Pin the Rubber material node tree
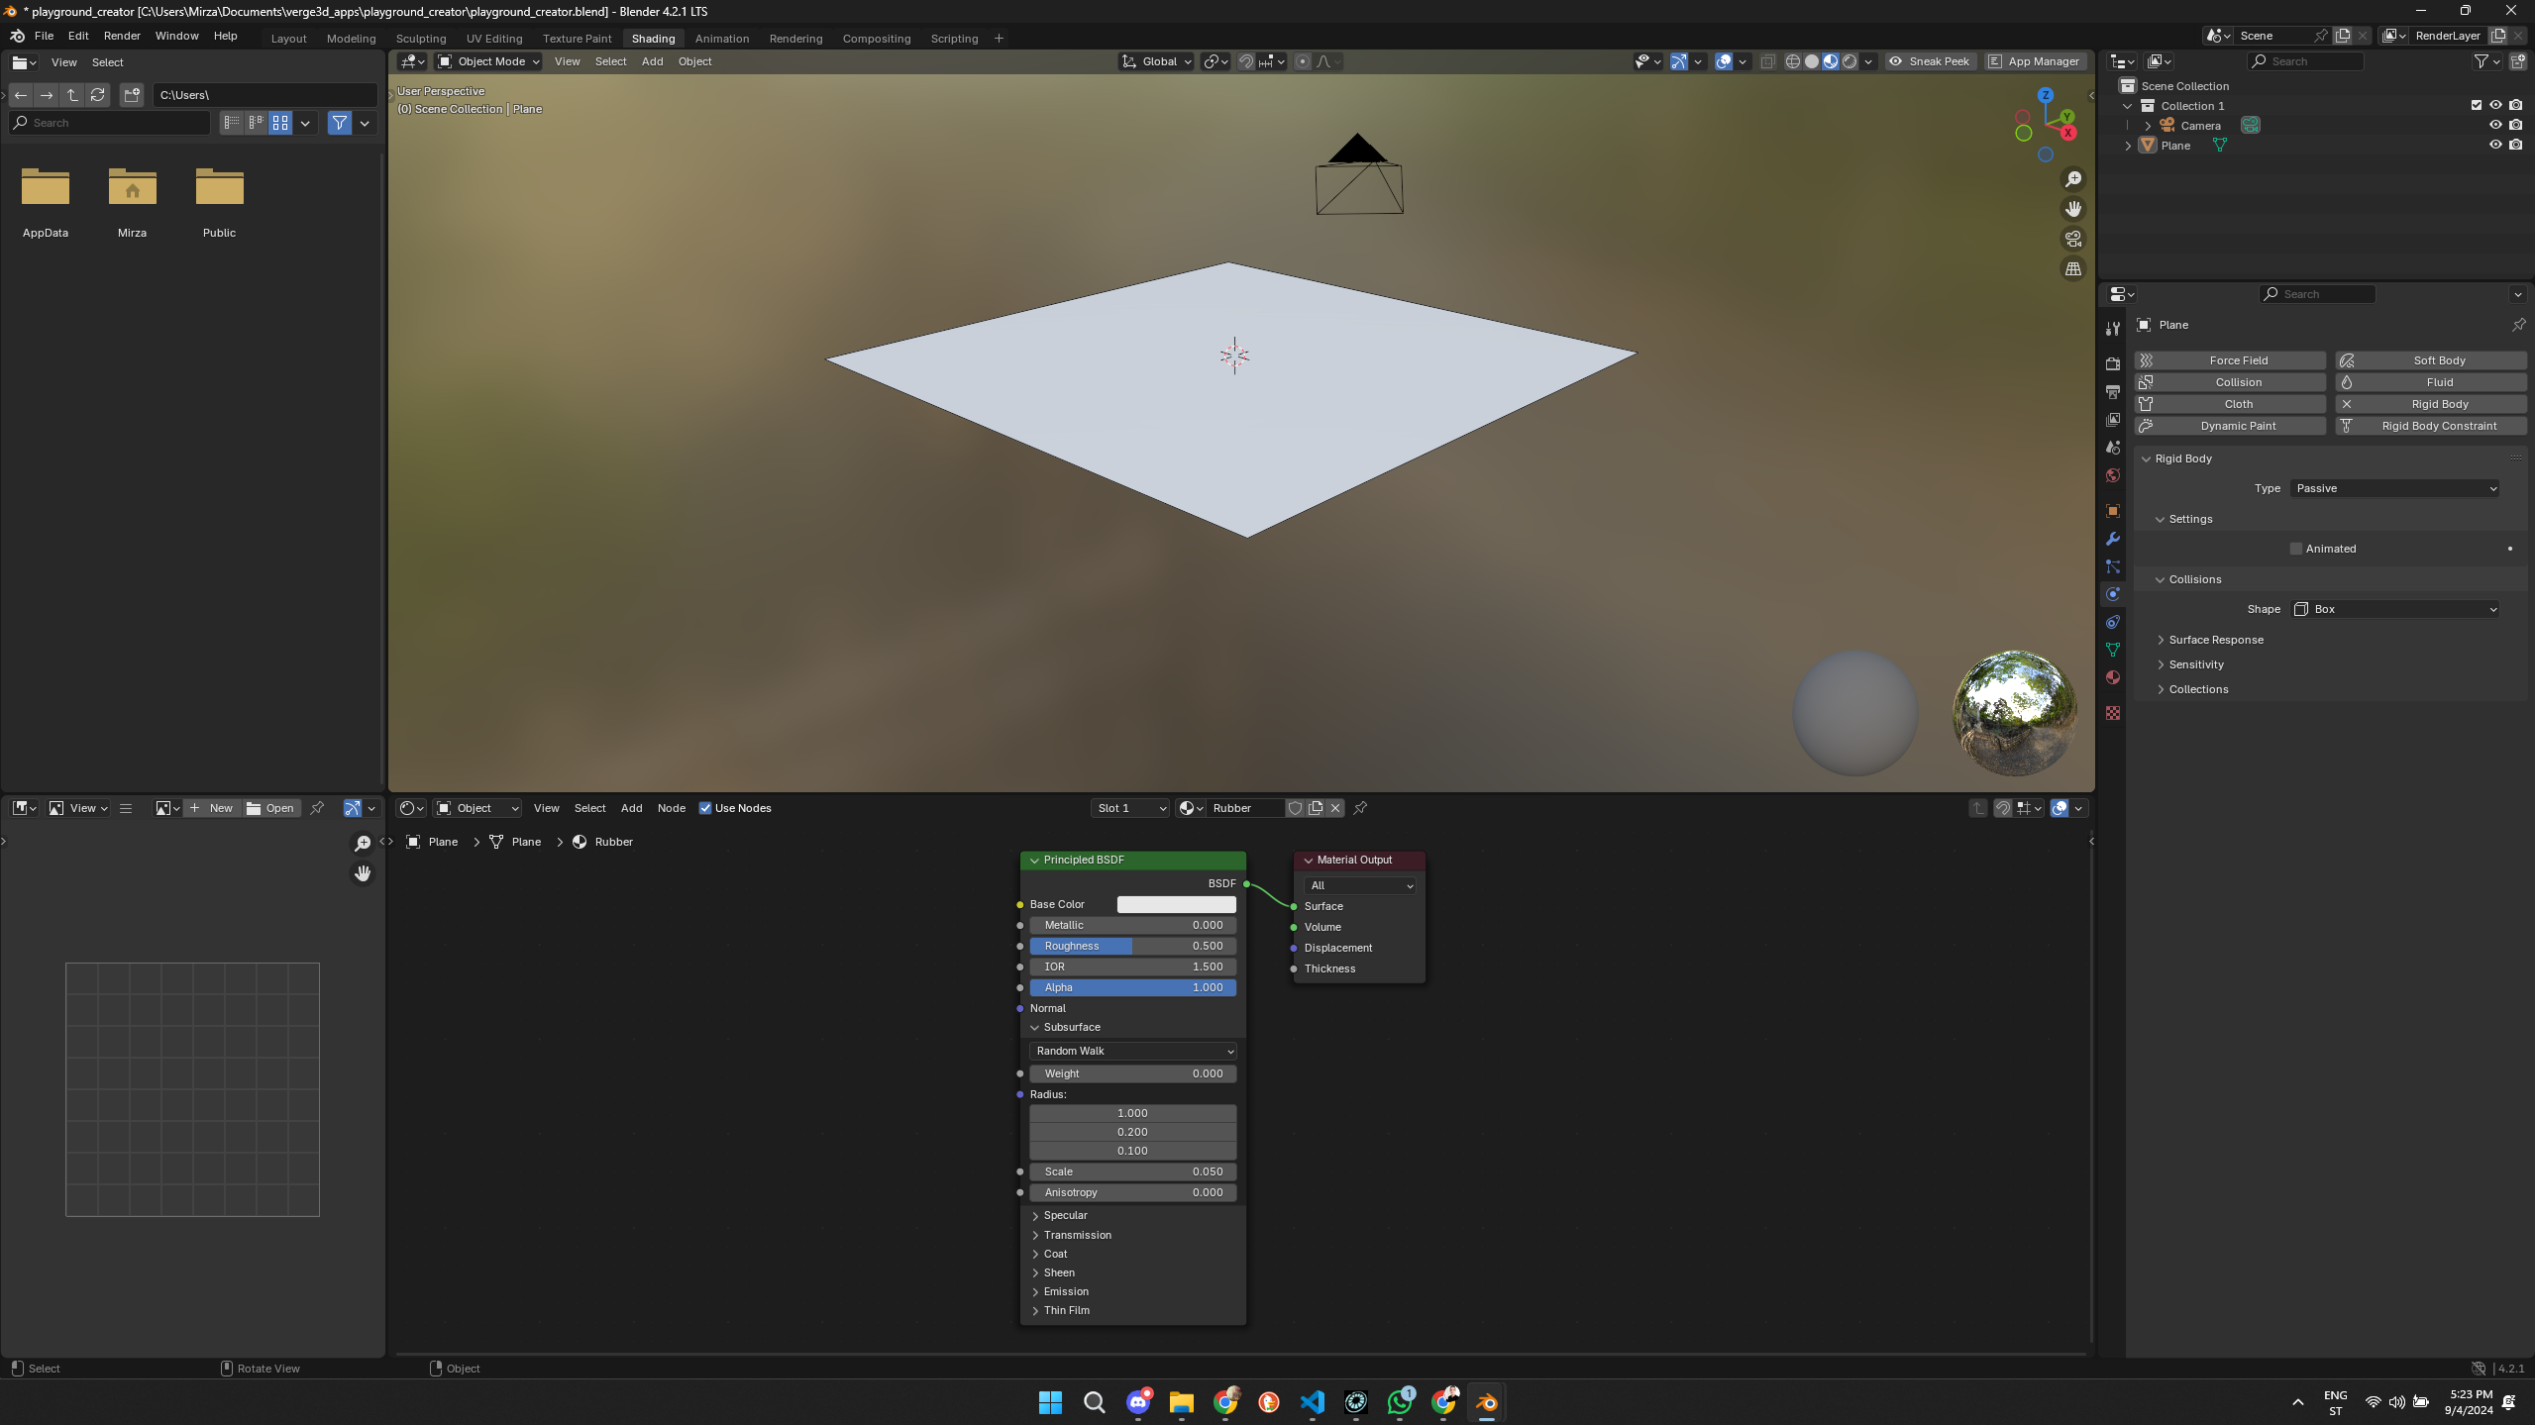This screenshot has width=2535, height=1425. coord(1361,808)
